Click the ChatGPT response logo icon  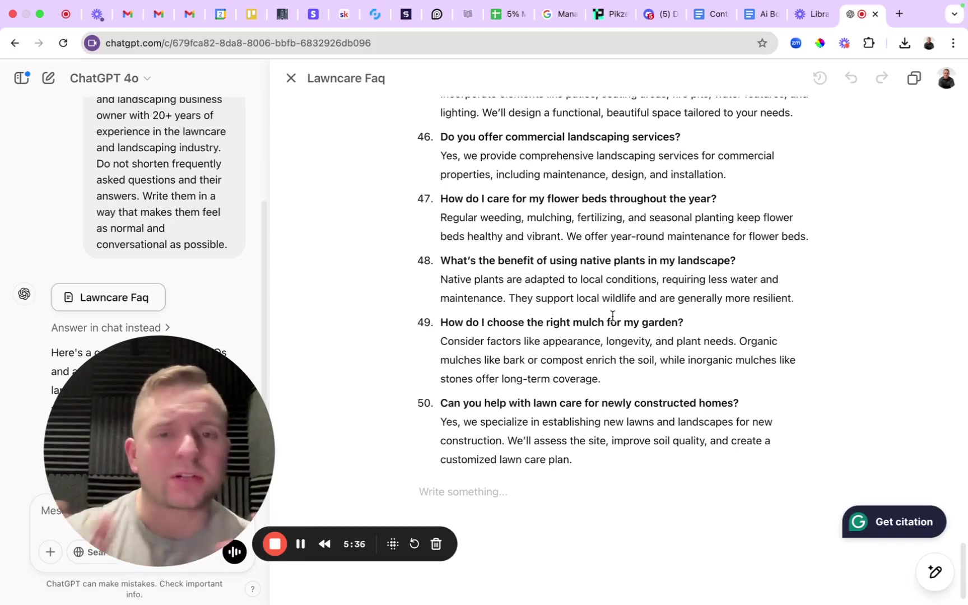tap(24, 294)
